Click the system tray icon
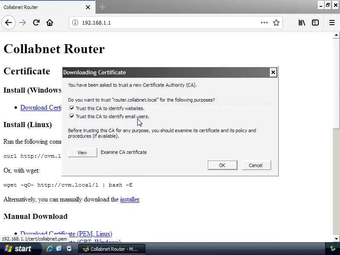The image size is (340, 255). coord(332,249)
